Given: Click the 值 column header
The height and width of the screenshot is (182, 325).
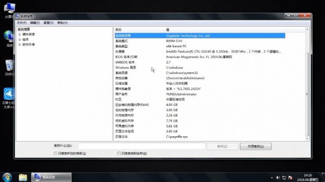Looking at the screenshot, I should tap(225, 30).
